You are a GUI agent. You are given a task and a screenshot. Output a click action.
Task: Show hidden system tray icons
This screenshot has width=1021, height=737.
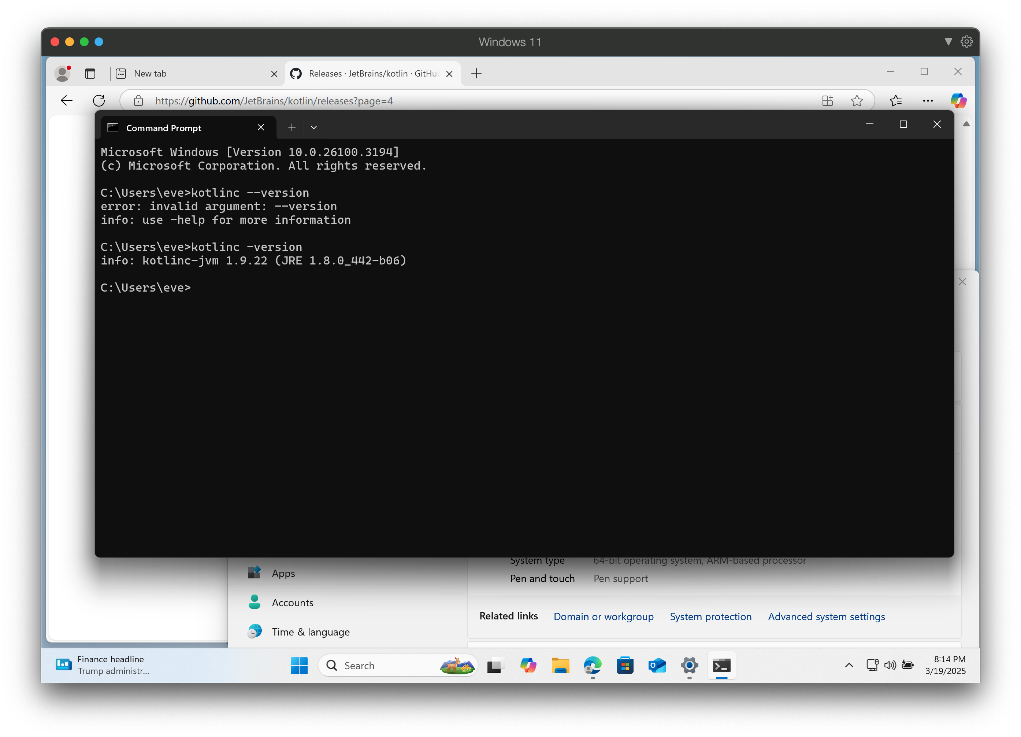[849, 666]
